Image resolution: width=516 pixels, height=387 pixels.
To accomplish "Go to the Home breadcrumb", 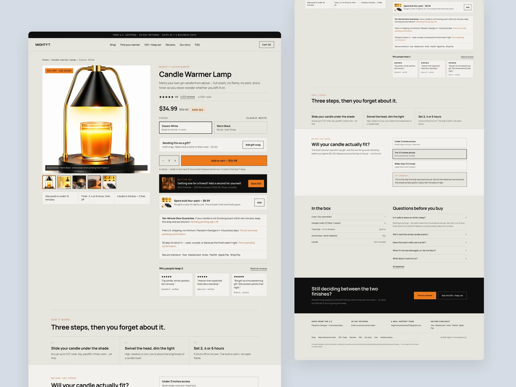I will tap(46, 60).
